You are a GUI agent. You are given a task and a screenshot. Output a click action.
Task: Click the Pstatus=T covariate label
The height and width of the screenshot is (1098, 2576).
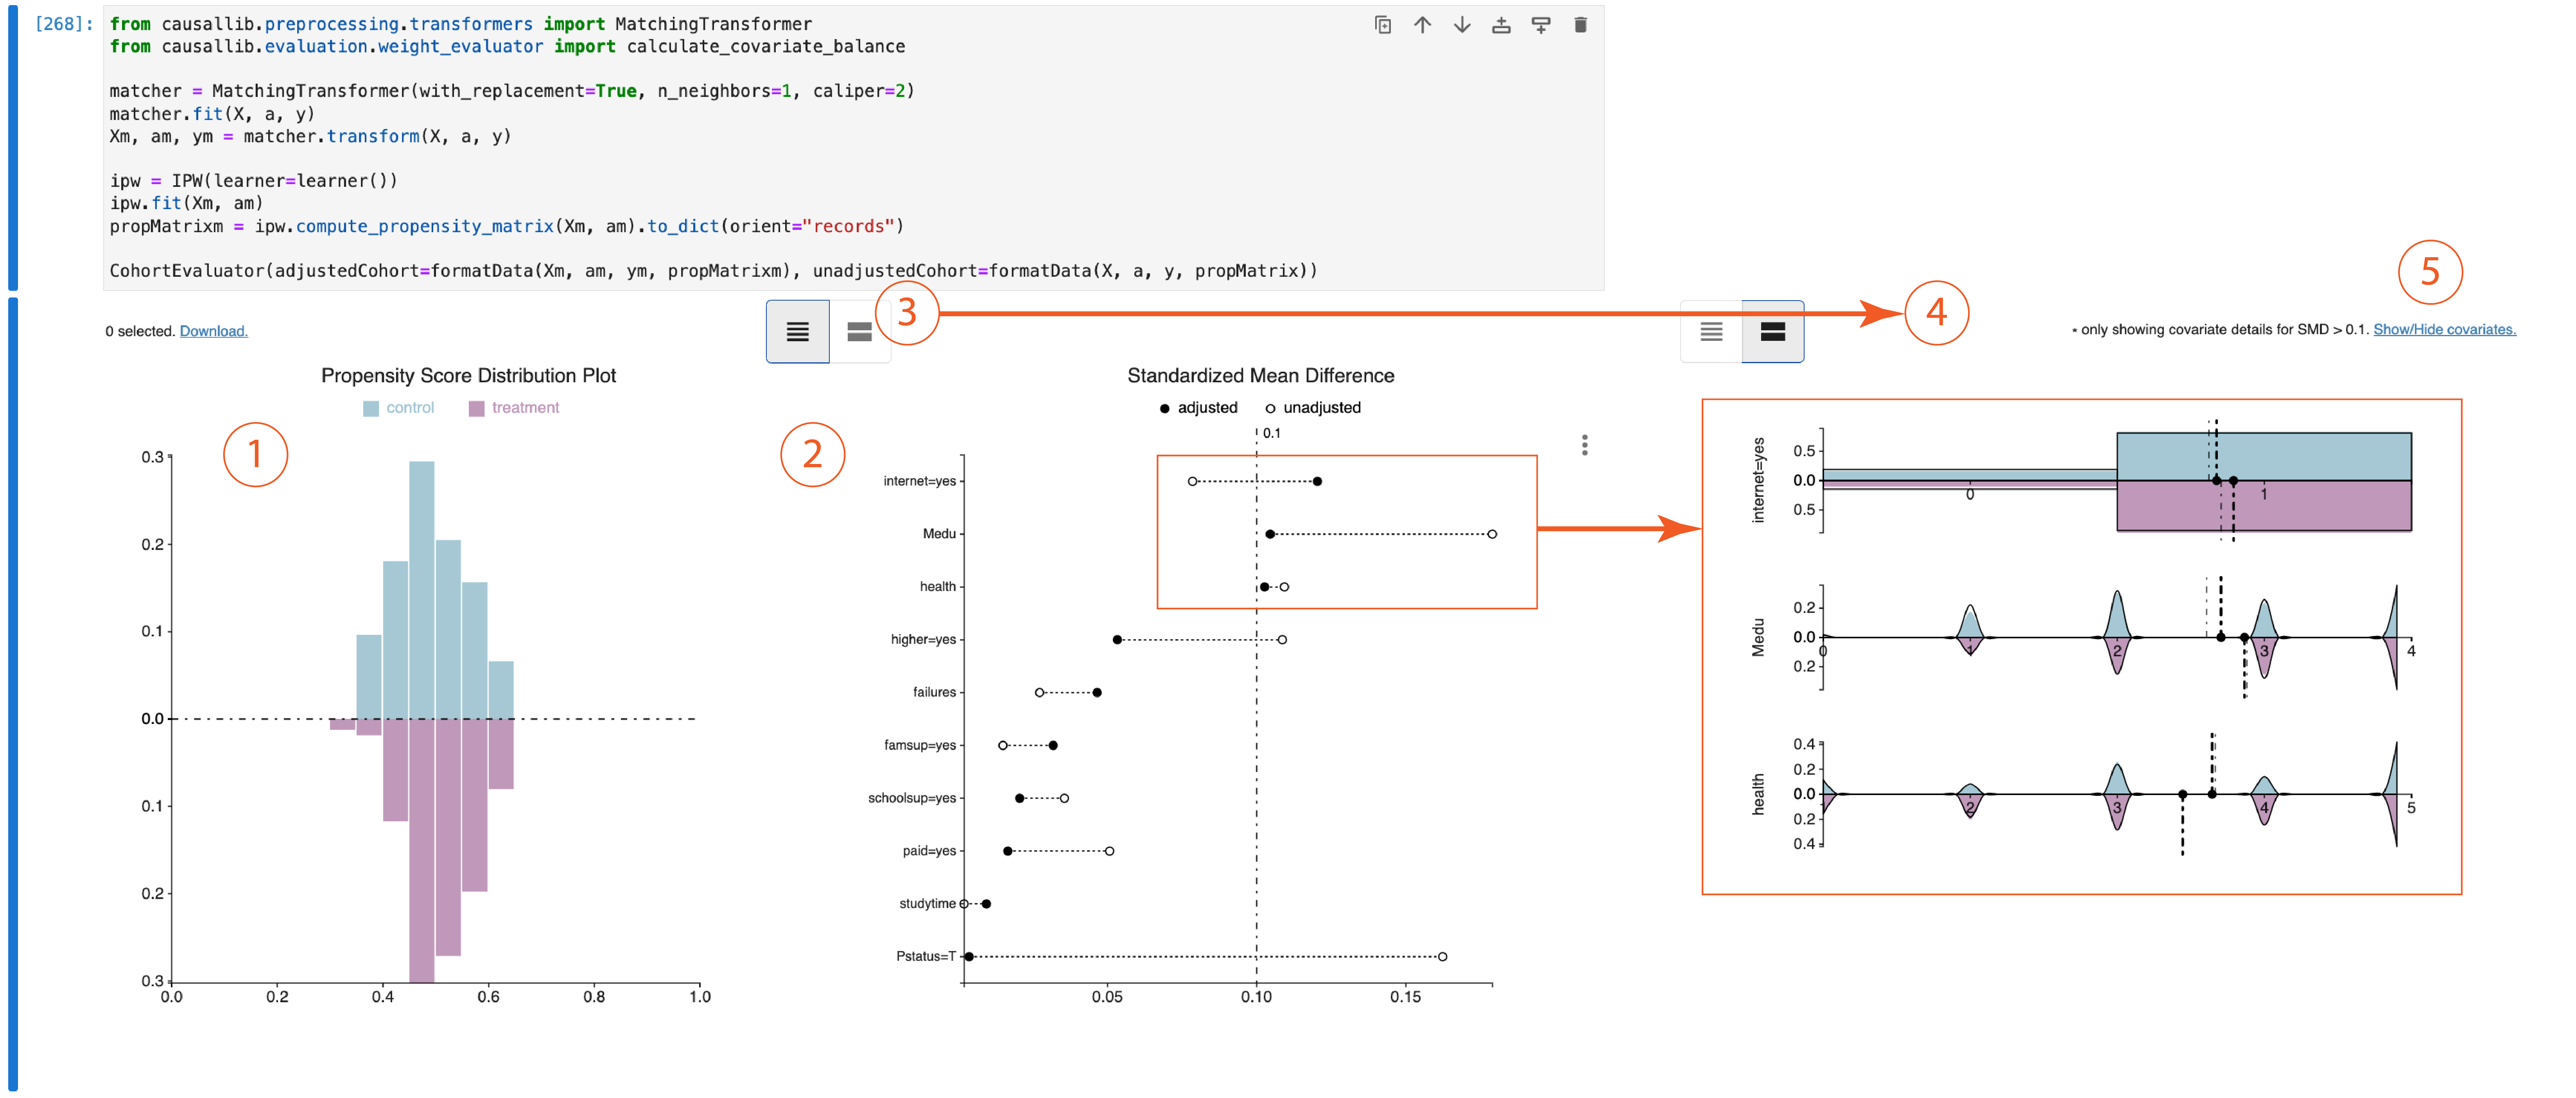click(926, 956)
